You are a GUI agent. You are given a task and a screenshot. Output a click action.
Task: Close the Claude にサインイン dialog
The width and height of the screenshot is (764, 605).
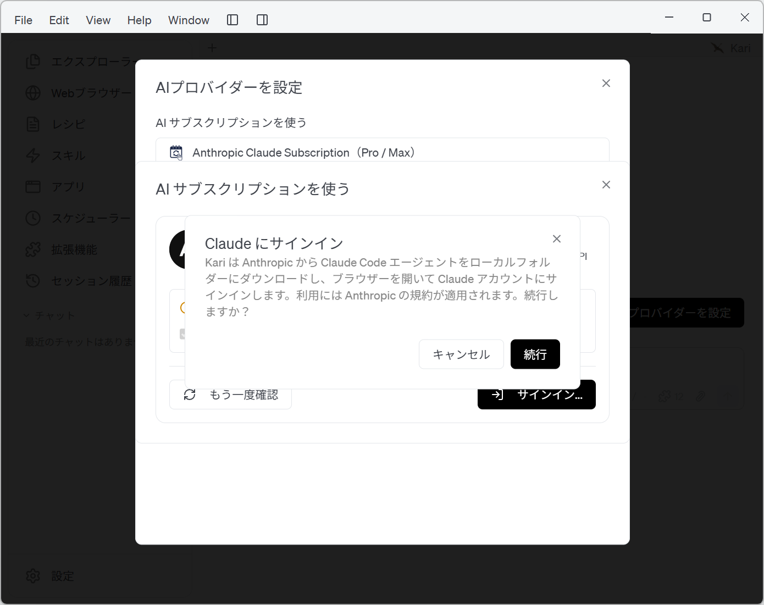(557, 238)
